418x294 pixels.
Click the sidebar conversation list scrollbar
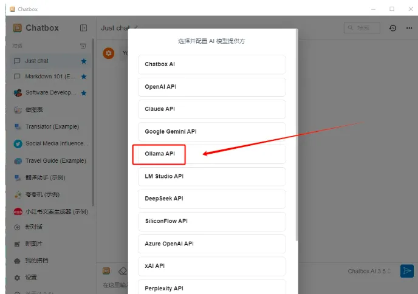tap(93, 123)
